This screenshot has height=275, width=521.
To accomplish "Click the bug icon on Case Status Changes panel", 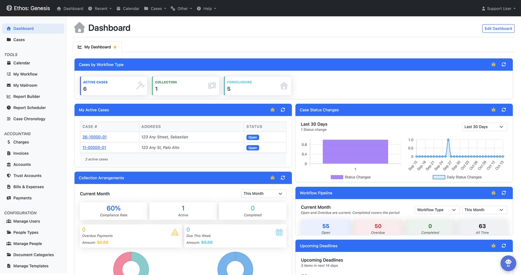I will point(493,110).
